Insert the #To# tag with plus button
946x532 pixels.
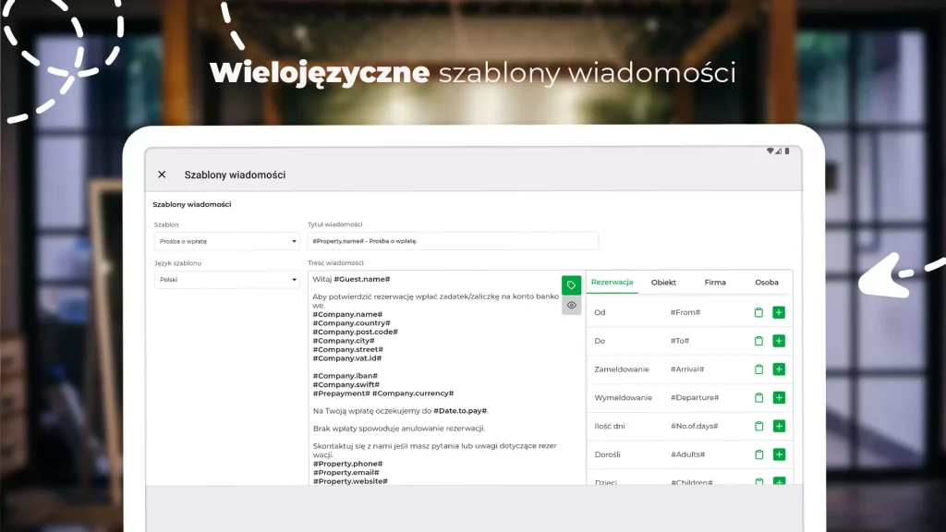[x=779, y=341]
